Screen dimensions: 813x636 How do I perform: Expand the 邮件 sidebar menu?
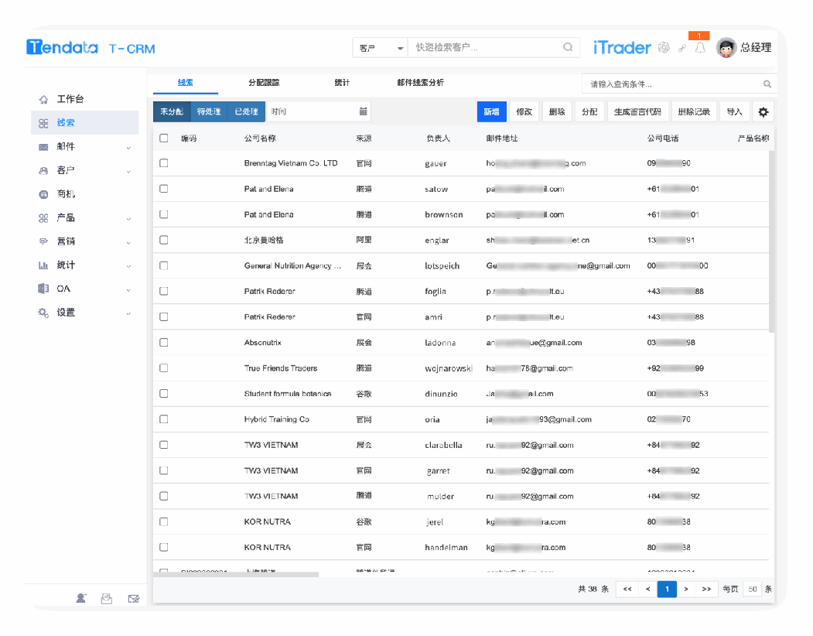tap(85, 147)
